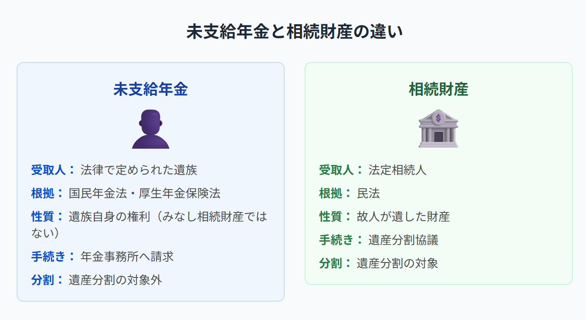Click the text 遺産分割協議

click(x=403, y=240)
